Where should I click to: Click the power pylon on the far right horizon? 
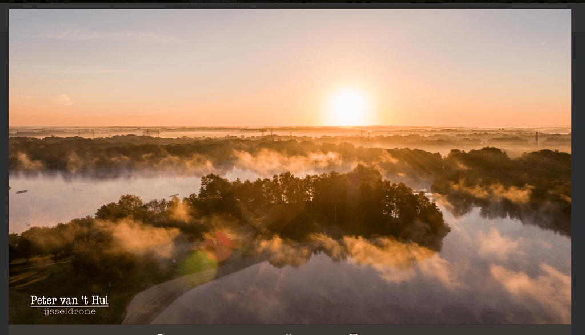(x=536, y=138)
